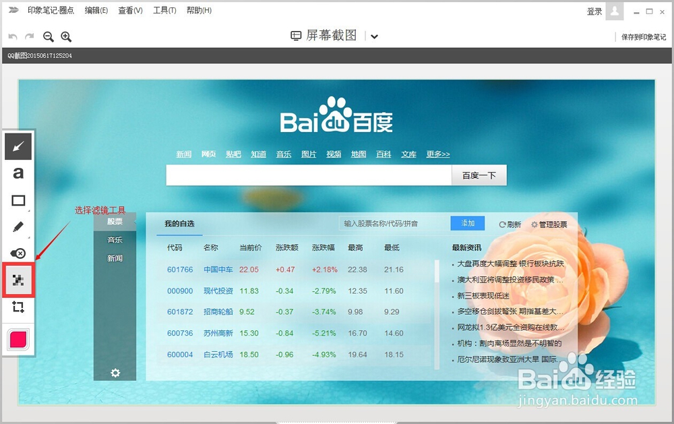The image size is (674, 424).
Task: Click the QQ截图20150617125204 file title
Action: 40,55
